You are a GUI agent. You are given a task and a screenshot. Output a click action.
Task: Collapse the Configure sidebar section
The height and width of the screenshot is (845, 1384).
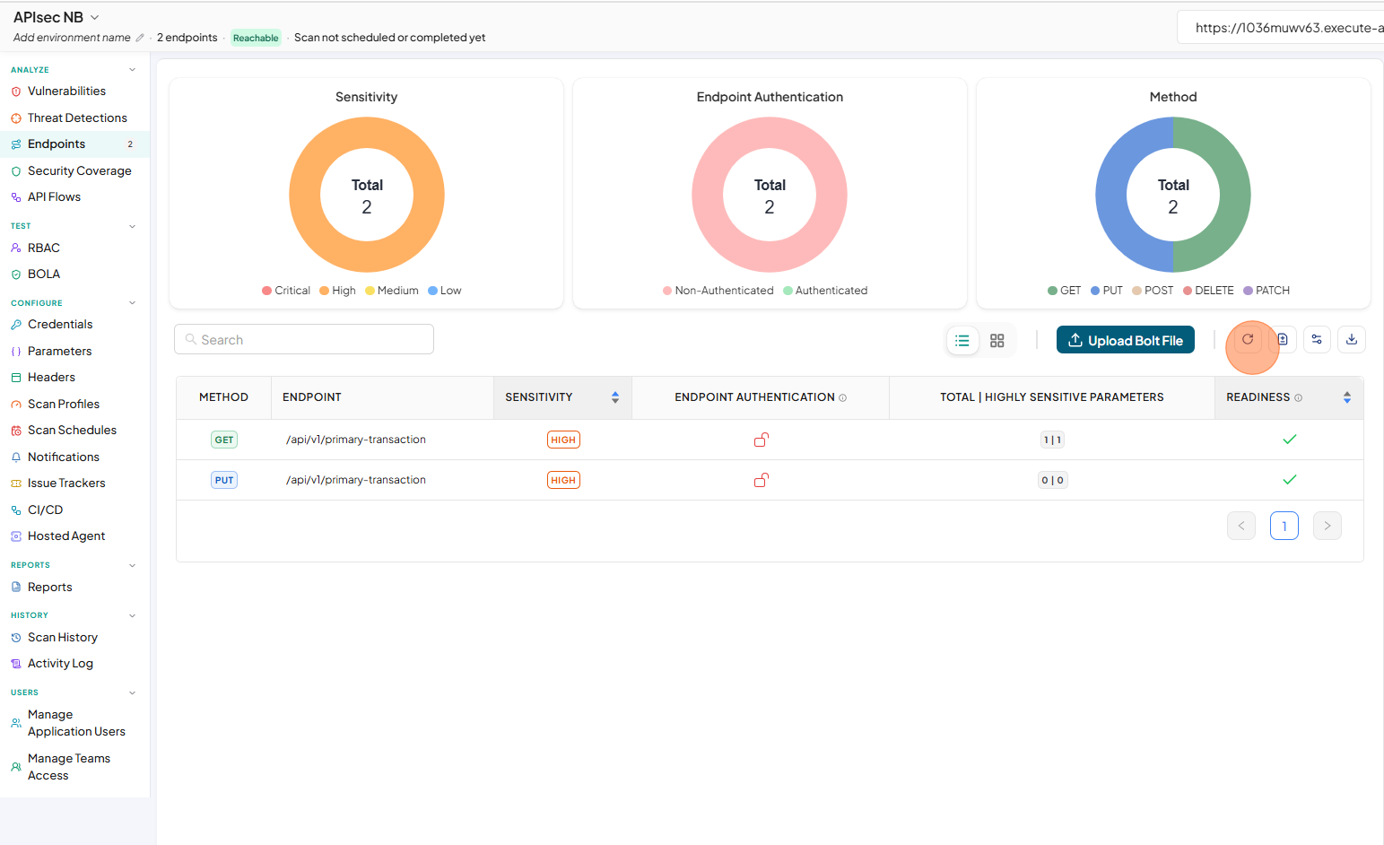(x=133, y=303)
